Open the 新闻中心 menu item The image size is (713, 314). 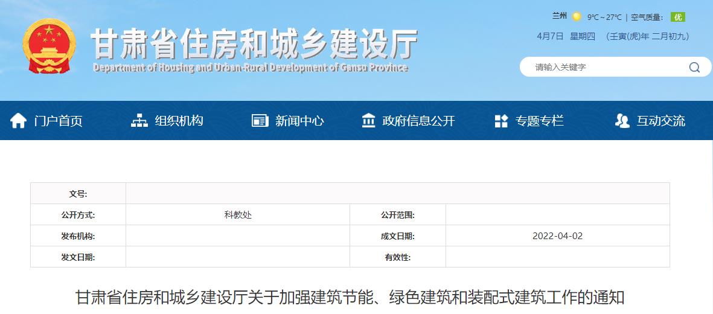pyautogui.click(x=299, y=121)
